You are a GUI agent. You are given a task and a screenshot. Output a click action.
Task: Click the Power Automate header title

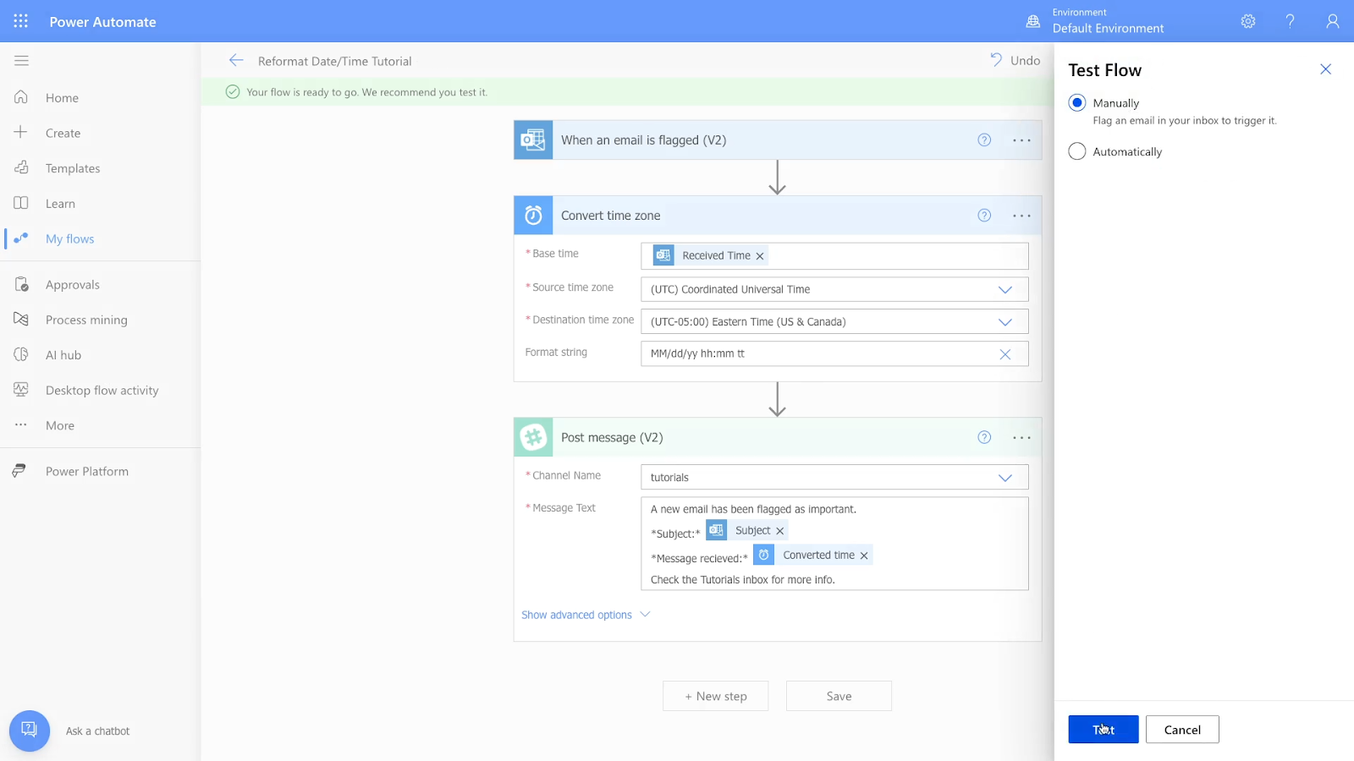tap(102, 22)
